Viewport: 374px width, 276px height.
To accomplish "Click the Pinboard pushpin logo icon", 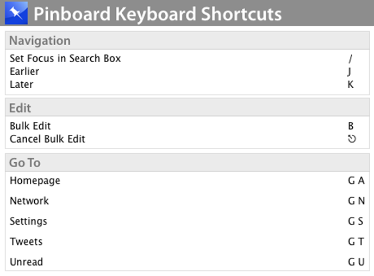I will (16, 13).
